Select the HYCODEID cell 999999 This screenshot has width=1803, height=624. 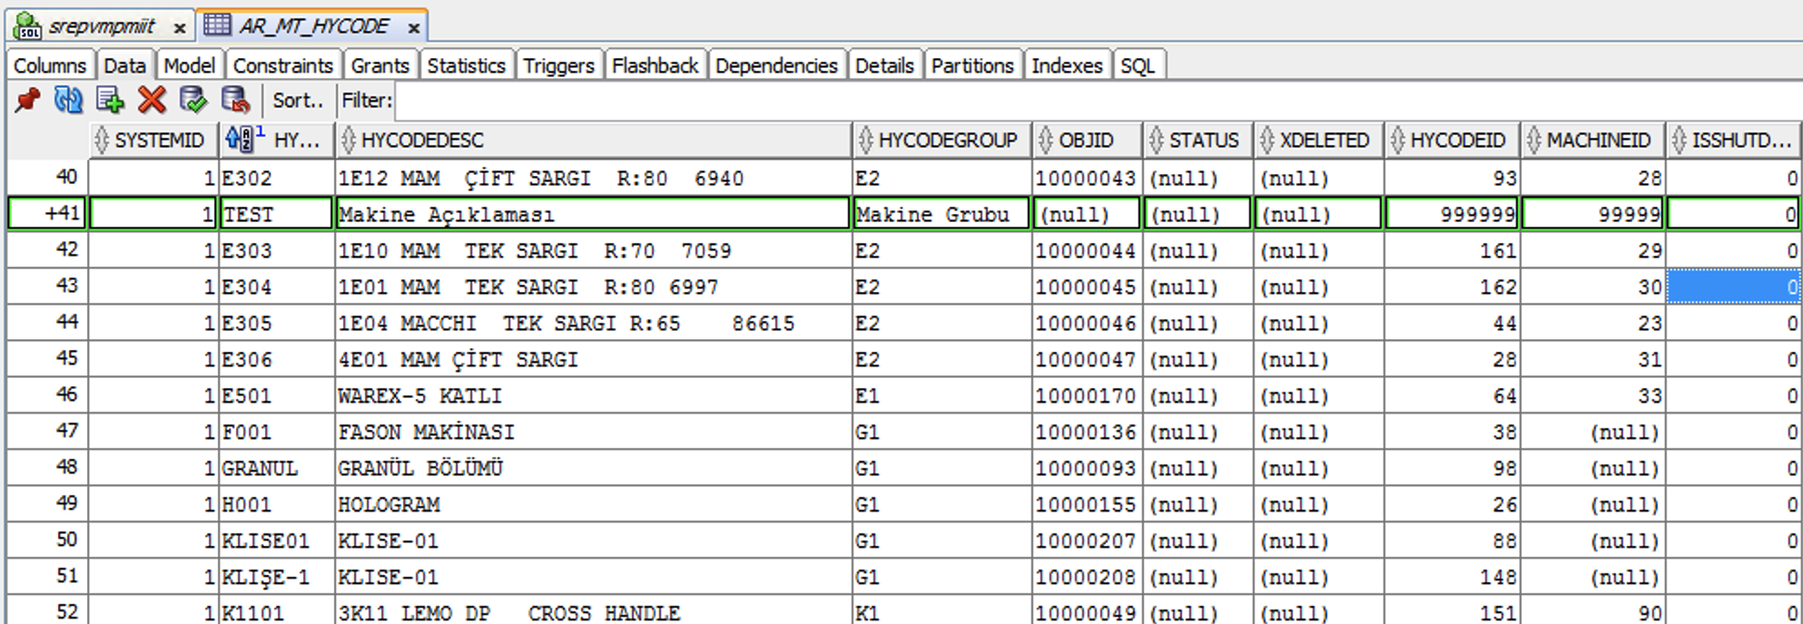click(1453, 214)
